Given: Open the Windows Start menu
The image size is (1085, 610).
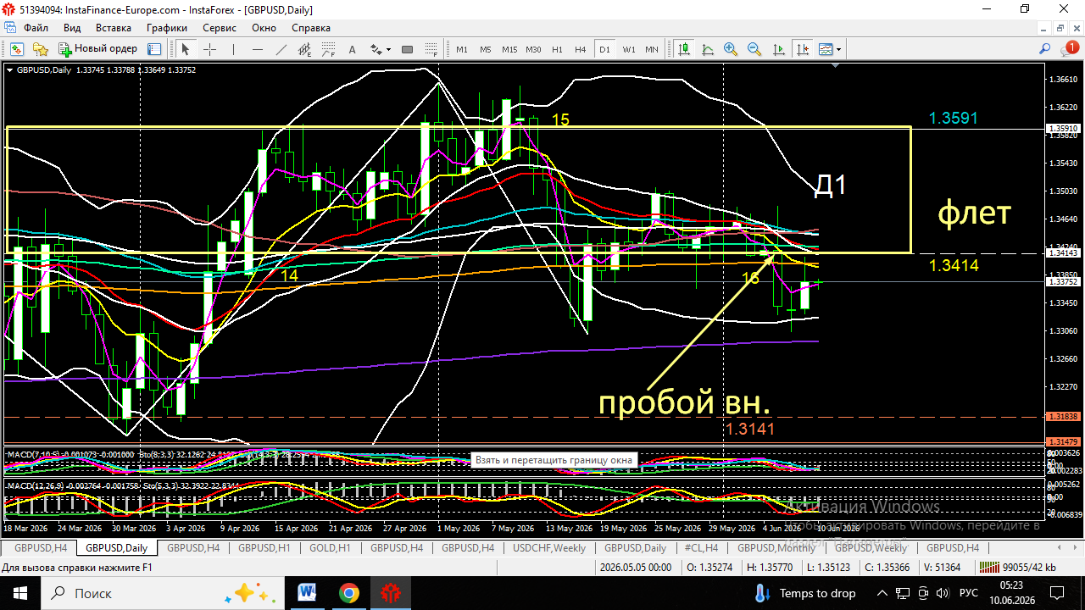Looking at the screenshot, I should (x=19, y=593).
